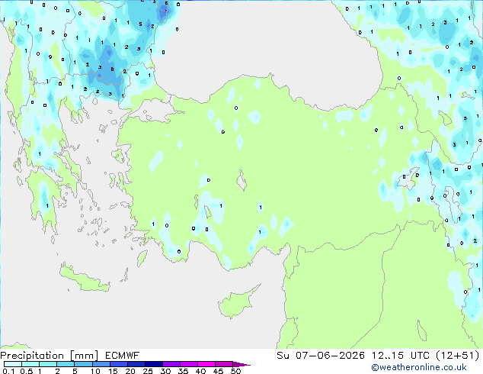
Task: Click the 45–50 mm legend color swatch
Action: click(224, 364)
